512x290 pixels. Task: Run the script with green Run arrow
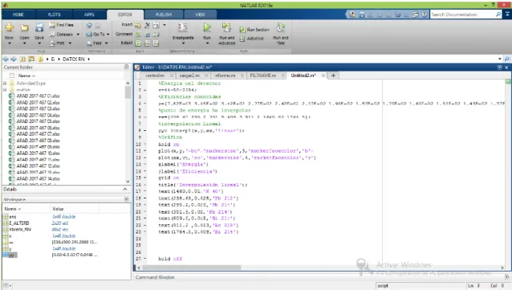coord(207,27)
